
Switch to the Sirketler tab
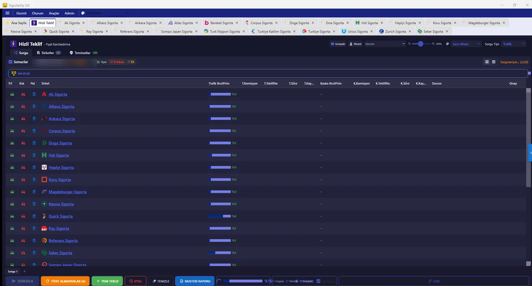pos(48,53)
